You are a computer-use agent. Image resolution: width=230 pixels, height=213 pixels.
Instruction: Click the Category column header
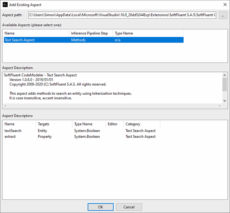pos(142,124)
